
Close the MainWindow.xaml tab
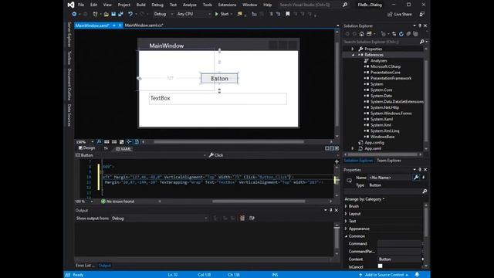120,25
